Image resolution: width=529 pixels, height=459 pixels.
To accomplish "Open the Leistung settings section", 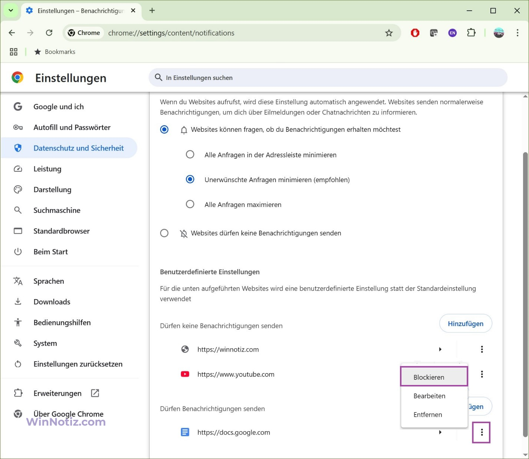I will (69, 169).
